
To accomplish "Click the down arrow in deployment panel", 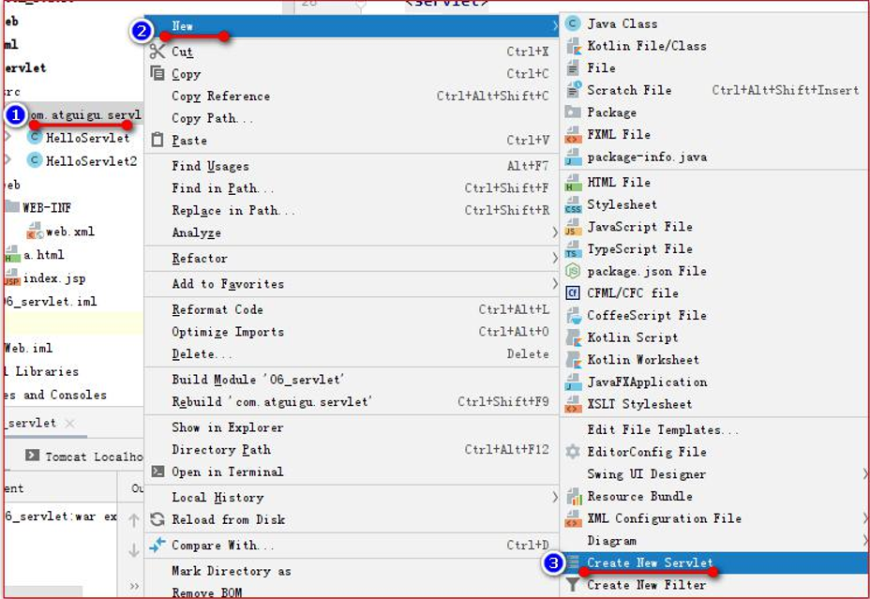I will [x=134, y=550].
